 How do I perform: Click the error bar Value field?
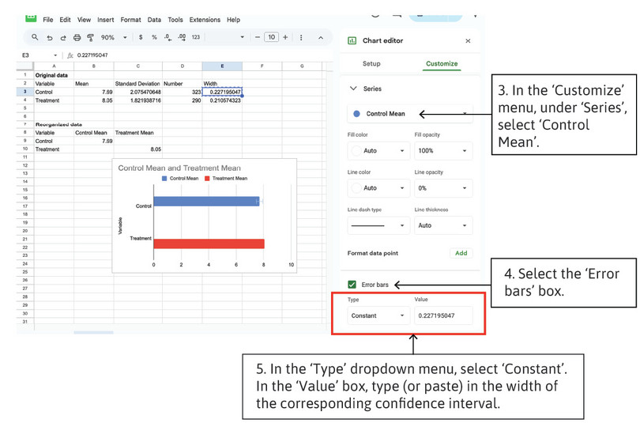tap(443, 315)
